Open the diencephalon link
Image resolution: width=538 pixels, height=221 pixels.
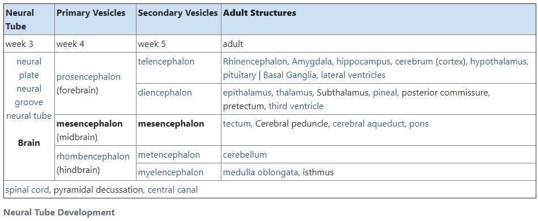point(165,93)
